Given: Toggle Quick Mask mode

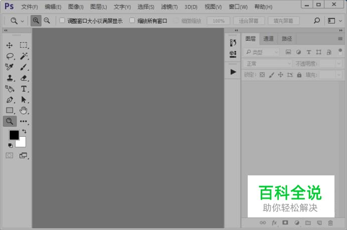Looking at the screenshot, I should click(10, 155).
